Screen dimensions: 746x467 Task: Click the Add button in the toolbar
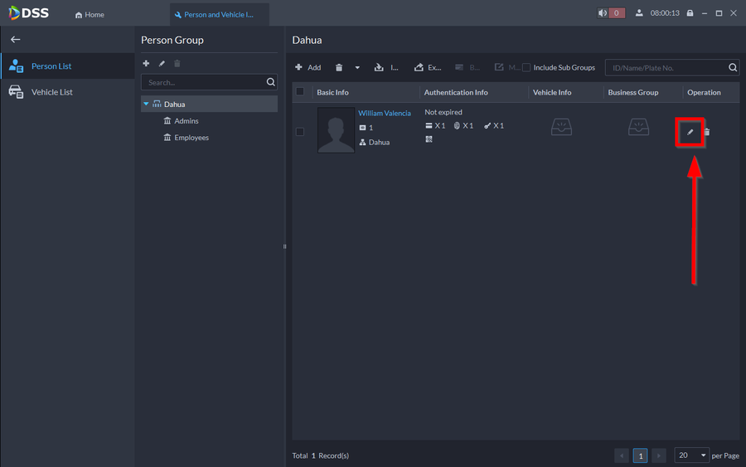tap(308, 67)
